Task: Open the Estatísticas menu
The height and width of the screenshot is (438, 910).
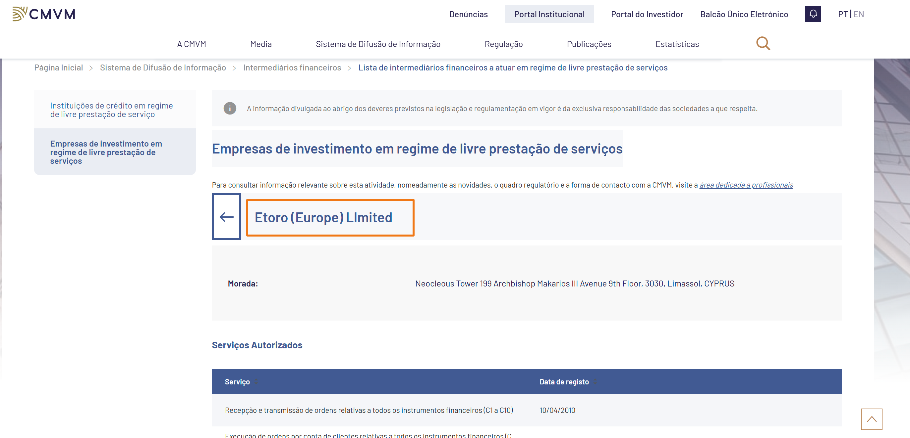Action: (677, 44)
